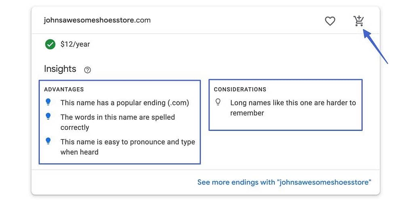The width and height of the screenshot is (414, 200).
Task: Click the $12/year price text
Action: click(75, 44)
